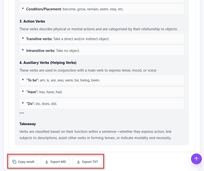This screenshot has height=171, width=204.
Task: Click the Takeaway summary paragraph
Action: point(95,135)
